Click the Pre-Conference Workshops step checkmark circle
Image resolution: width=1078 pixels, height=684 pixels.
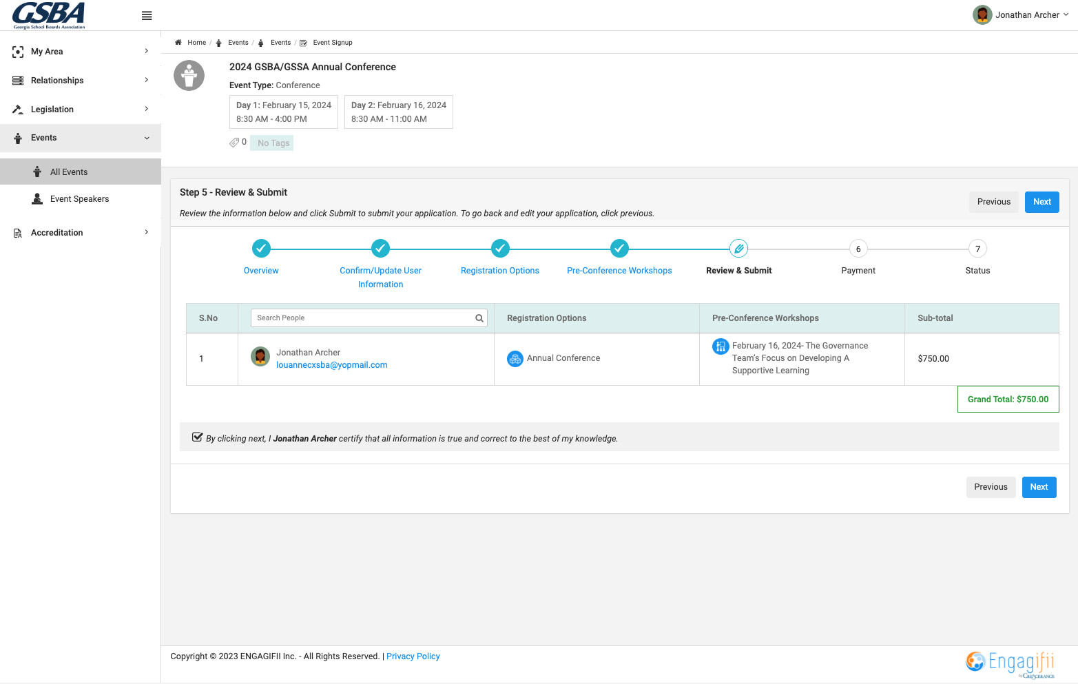click(x=619, y=249)
